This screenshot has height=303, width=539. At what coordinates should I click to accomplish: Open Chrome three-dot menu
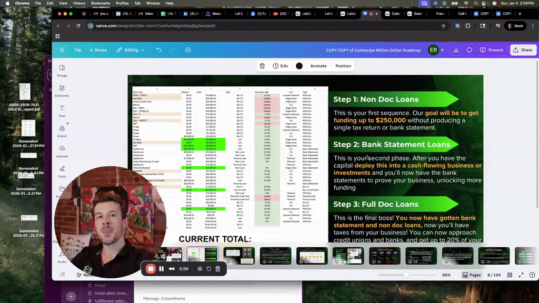[533, 26]
